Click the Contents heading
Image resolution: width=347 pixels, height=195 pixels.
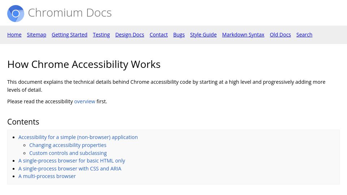23,122
